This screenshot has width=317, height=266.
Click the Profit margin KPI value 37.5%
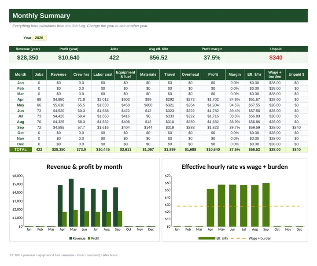[212, 58]
